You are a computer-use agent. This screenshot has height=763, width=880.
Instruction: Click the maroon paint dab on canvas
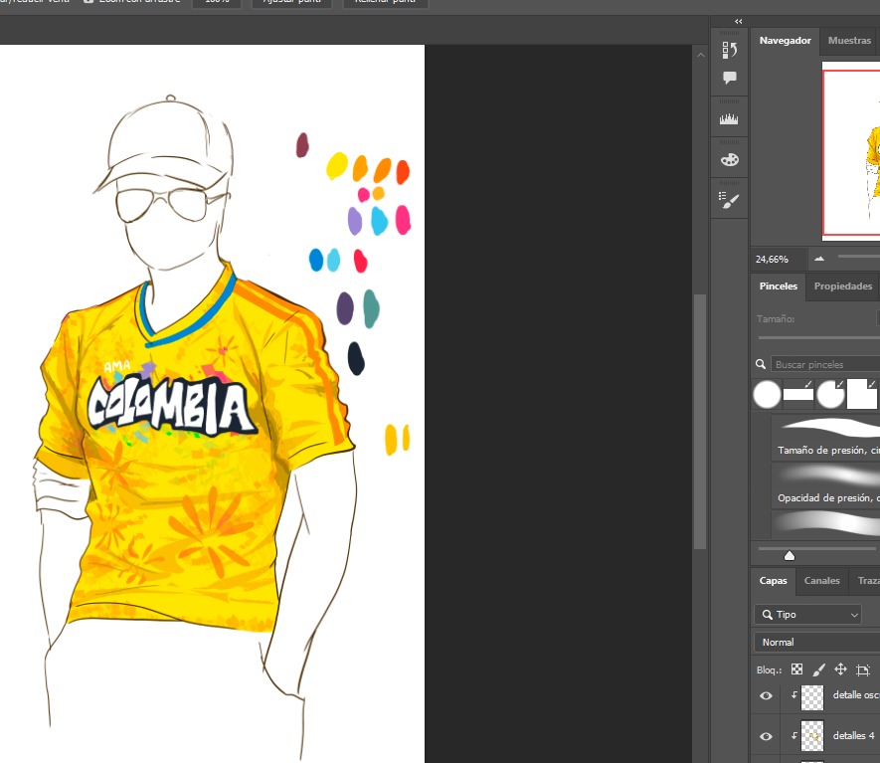click(x=302, y=145)
